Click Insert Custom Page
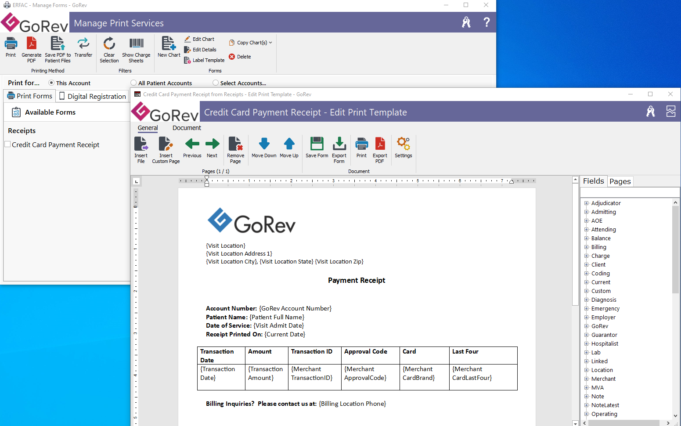This screenshot has width=681, height=426. pyautogui.click(x=166, y=150)
